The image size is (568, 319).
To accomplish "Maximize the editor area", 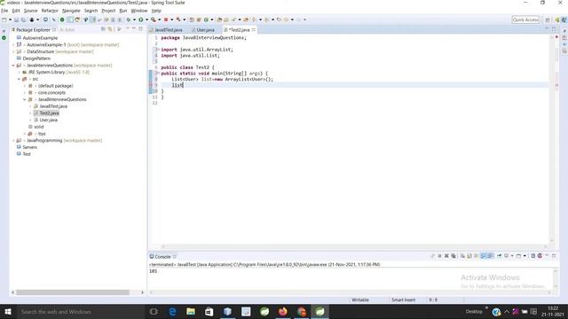I will (x=554, y=29).
